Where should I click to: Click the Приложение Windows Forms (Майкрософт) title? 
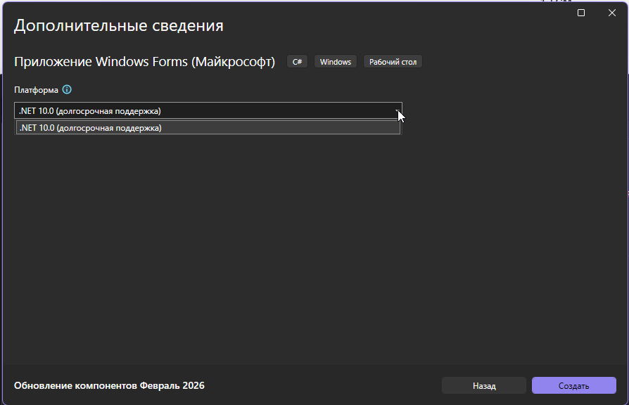point(144,62)
